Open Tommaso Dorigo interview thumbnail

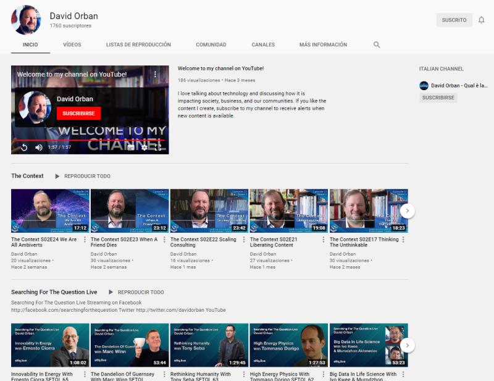(x=289, y=345)
